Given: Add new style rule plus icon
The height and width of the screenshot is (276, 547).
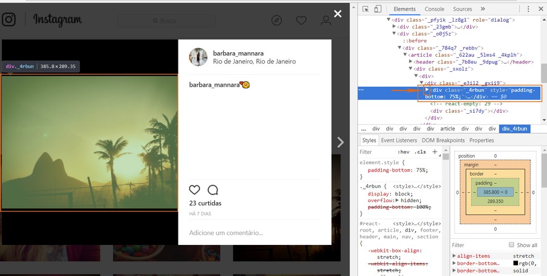Looking at the screenshot, I should pos(435,152).
